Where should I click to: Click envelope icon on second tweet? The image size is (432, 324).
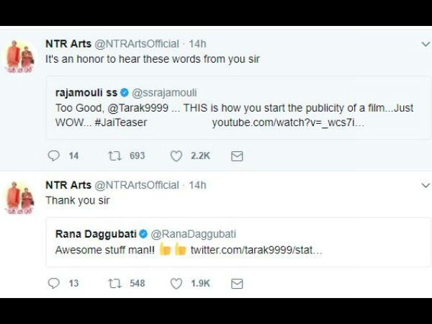coord(237,284)
